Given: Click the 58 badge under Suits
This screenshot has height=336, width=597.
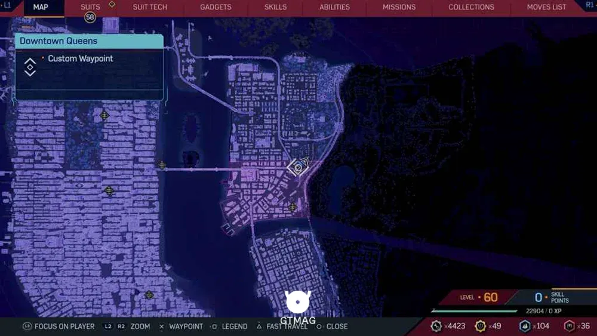Looking at the screenshot, I should tap(90, 17).
